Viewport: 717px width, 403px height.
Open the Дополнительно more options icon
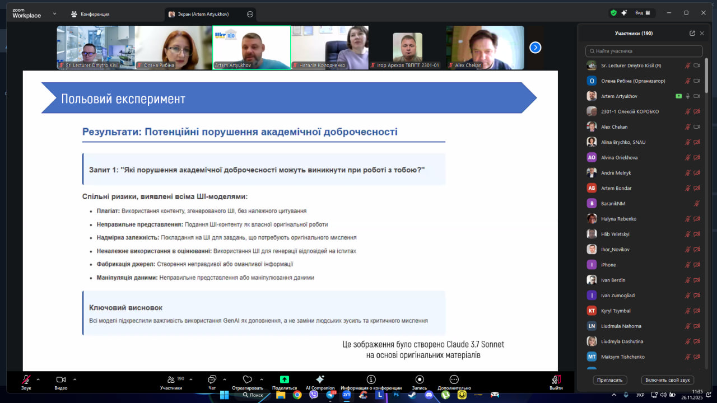pos(454,379)
